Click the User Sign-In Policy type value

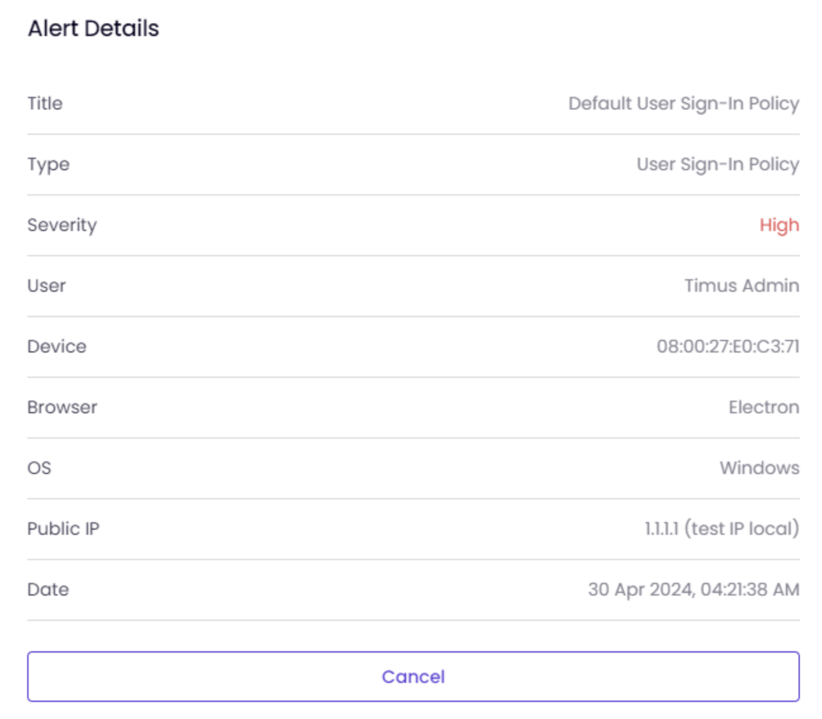pos(718,165)
